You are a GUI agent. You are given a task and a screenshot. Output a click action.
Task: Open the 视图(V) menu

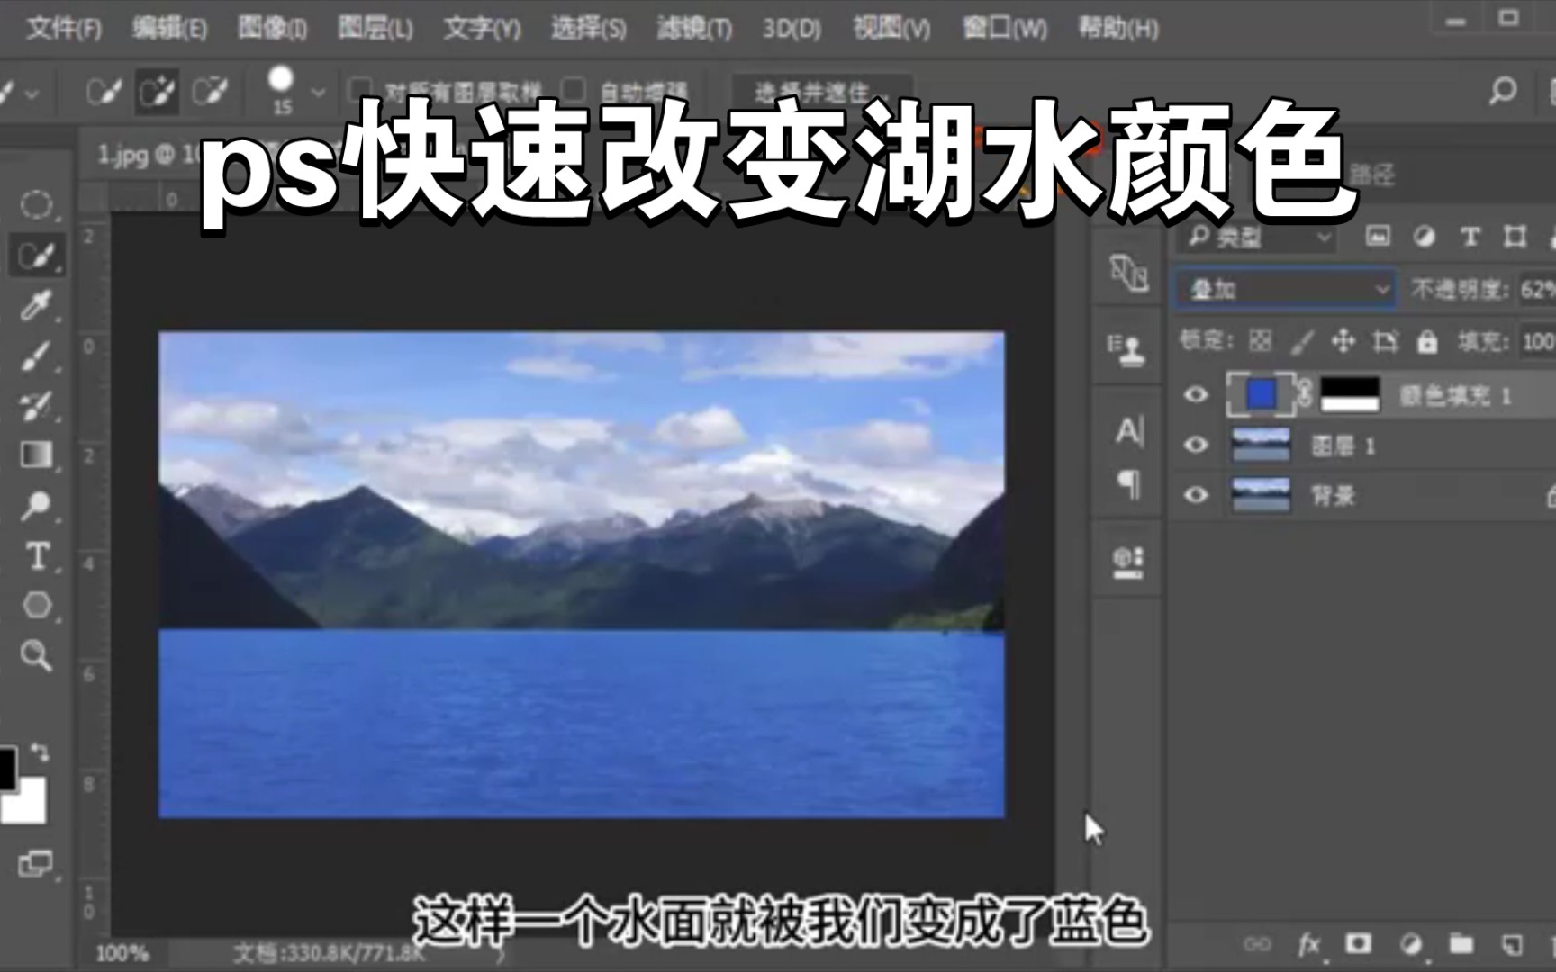click(x=891, y=29)
